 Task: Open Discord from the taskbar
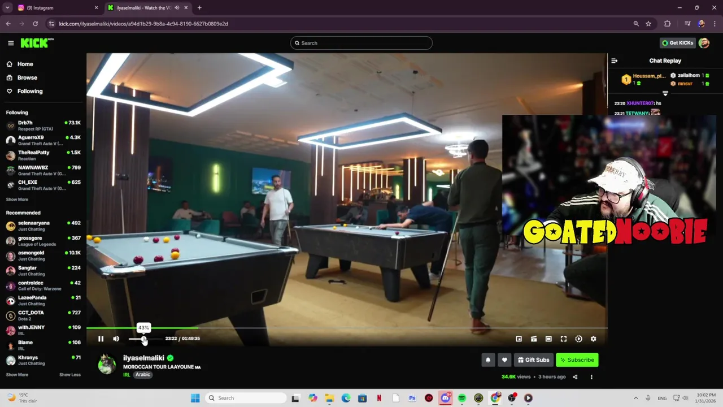pyautogui.click(x=445, y=398)
